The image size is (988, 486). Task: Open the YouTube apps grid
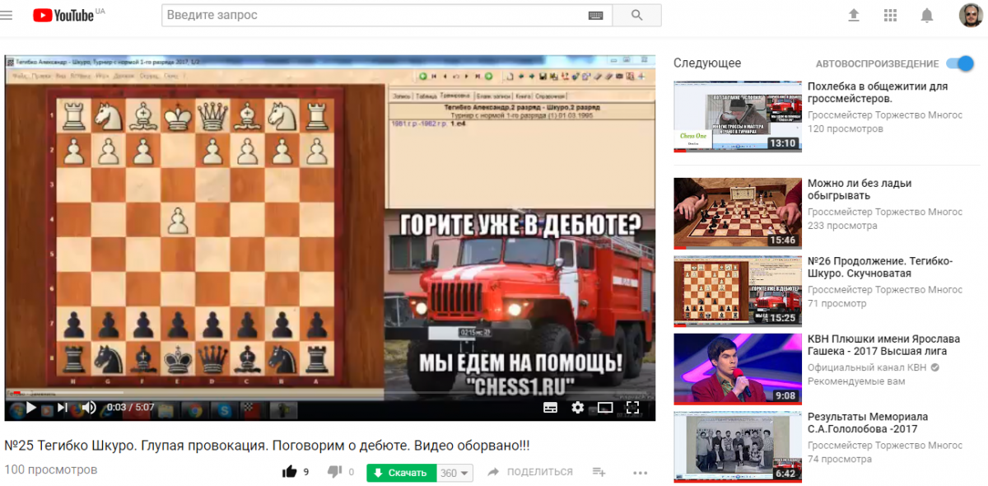(890, 16)
